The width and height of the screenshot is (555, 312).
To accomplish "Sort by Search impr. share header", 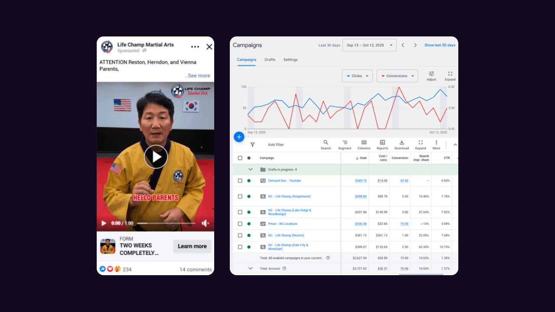I will coord(421,158).
